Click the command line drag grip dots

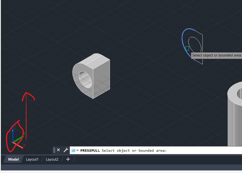[54, 150]
